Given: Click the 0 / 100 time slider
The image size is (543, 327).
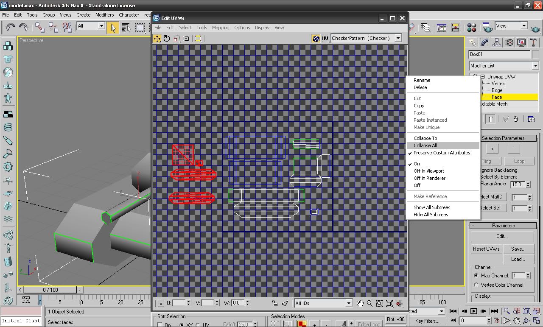Looking at the screenshot, I should click(x=50, y=290).
